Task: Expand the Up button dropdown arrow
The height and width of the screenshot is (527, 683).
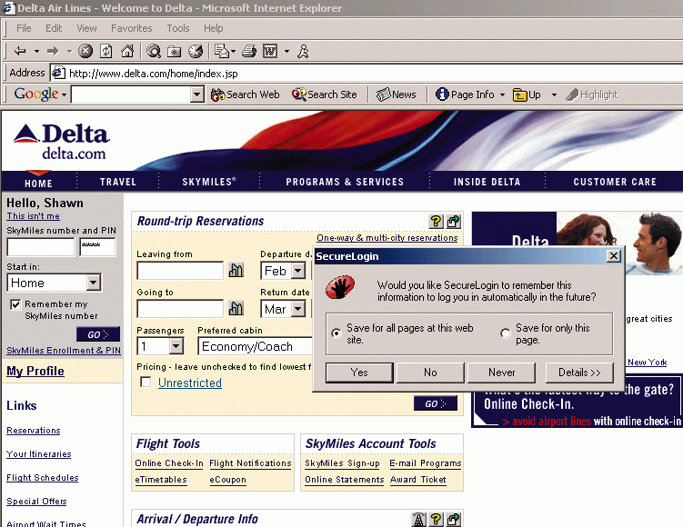Action: 554,94
